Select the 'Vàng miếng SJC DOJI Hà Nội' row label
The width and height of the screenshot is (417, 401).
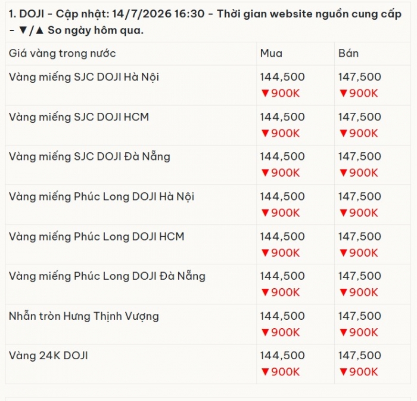(84, 77)
